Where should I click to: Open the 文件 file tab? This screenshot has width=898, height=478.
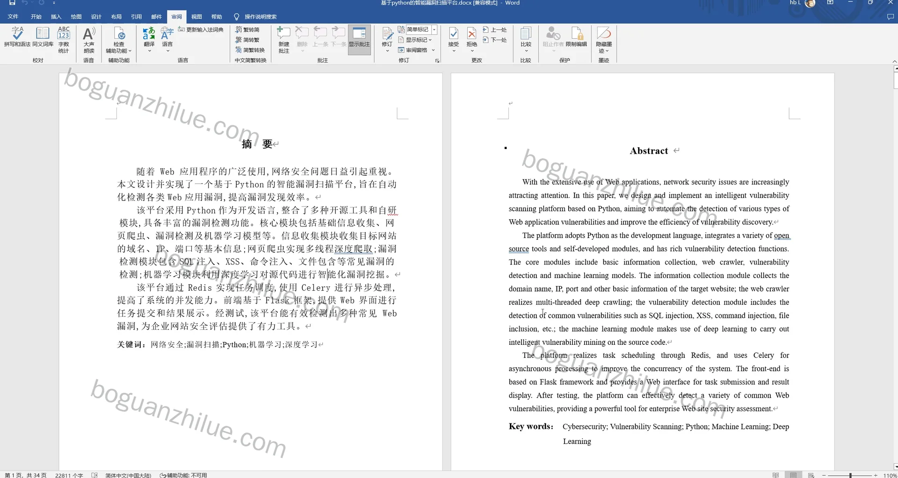[13, 16]
